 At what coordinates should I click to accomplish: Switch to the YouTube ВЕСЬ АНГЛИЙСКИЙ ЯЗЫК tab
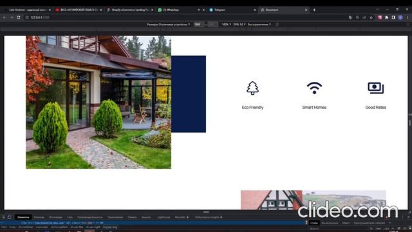pyautogui.click(x=79, y=10)
